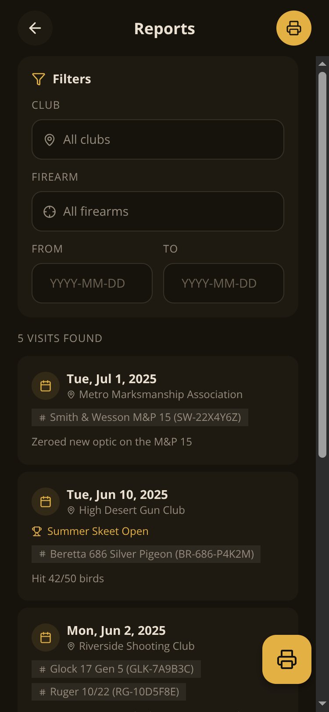Screen dimensions: 329x712
Task: Click the Ruger 10/22 tag
Action: click(x=109, y=692)
